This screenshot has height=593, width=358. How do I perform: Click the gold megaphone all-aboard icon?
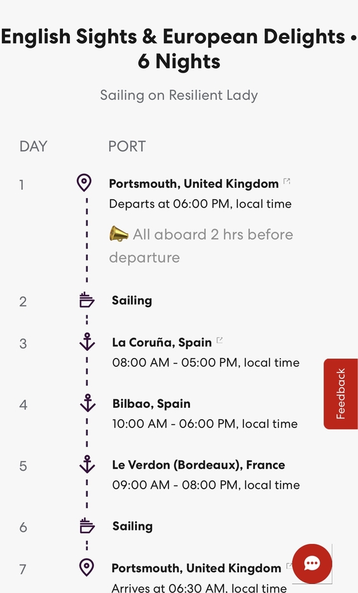(x=118, y=234)
